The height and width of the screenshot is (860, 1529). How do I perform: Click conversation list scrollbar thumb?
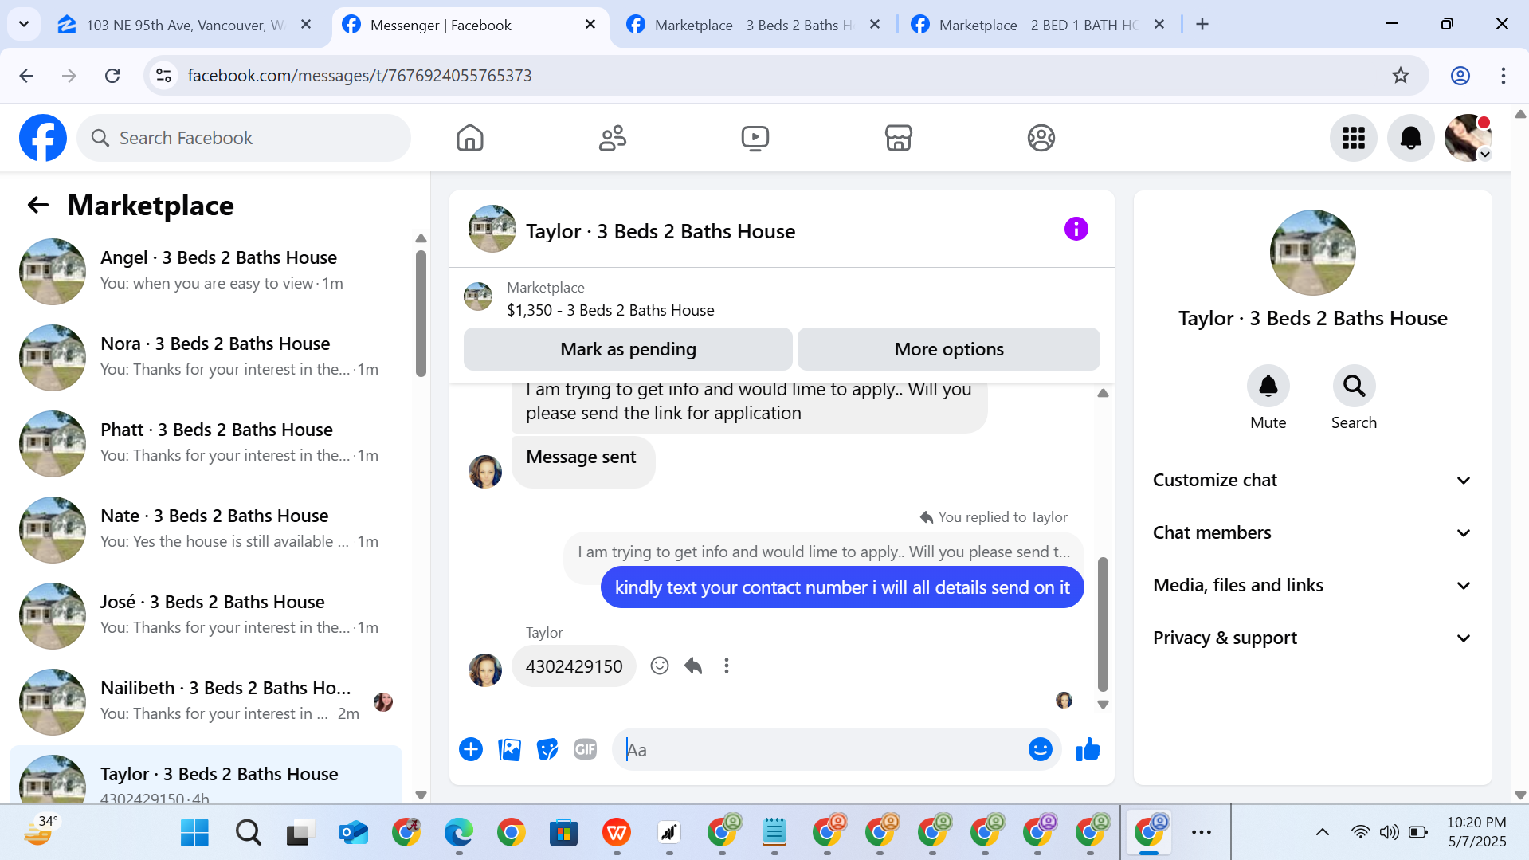tap(421, 313)
